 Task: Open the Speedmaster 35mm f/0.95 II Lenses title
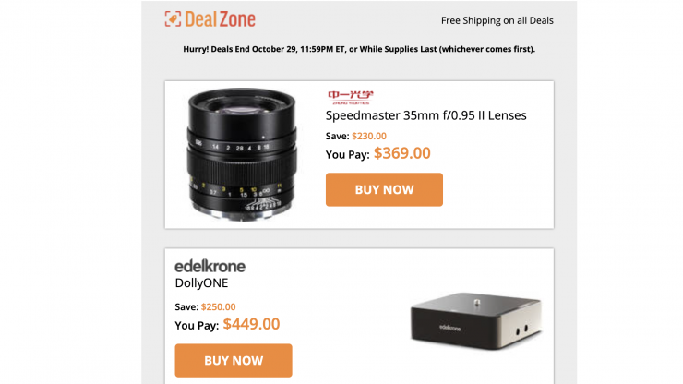[426, 116]
